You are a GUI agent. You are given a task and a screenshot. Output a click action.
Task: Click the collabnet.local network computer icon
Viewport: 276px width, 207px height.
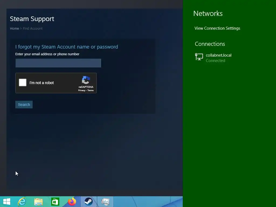pyautogui.click(x=199, y=57)
